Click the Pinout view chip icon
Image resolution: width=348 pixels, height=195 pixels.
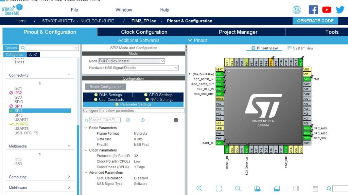pyautogui.click(x=253, y=48)
